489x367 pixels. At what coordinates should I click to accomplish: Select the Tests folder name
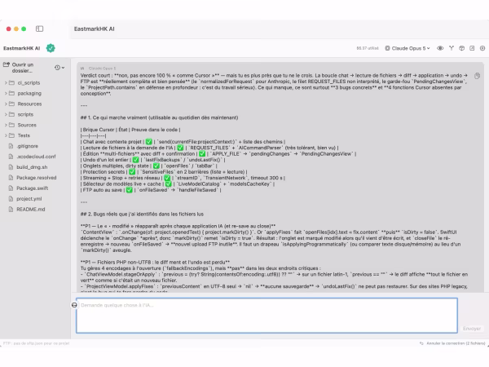pos(24,135)
